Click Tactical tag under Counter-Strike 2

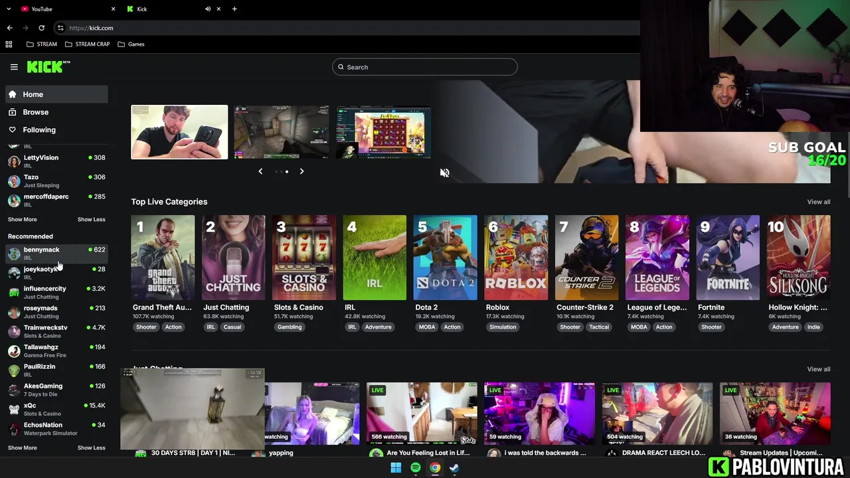pyautogui.click(x=598, y=327)
